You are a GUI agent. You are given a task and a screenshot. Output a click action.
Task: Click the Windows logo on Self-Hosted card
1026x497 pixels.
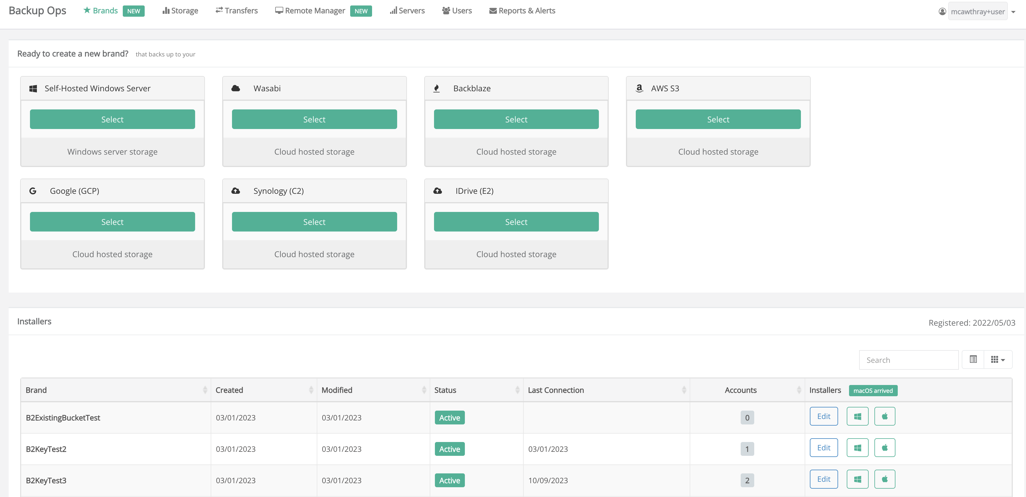point(33,88)
